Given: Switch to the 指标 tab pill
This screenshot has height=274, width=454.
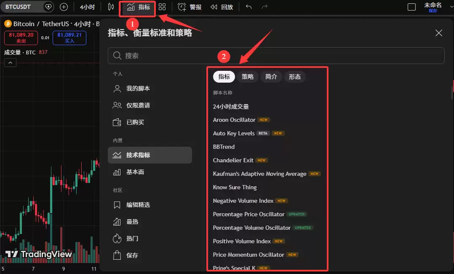Looking at the screenshot, I should click(x=224, y=77).
